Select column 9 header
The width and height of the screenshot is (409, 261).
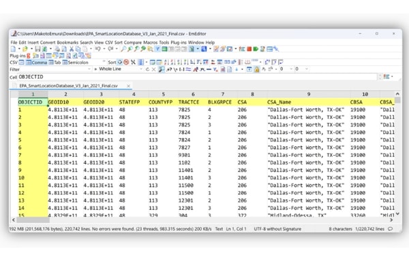[308, 94]
